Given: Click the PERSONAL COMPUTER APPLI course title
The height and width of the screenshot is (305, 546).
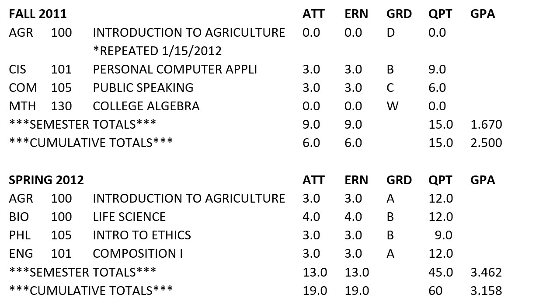Looking at the screenshot, I should coord(175,69).
